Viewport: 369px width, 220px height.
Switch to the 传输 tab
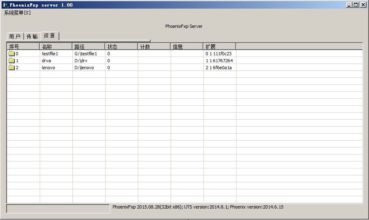pyautogui.click(x=32, y=36)
